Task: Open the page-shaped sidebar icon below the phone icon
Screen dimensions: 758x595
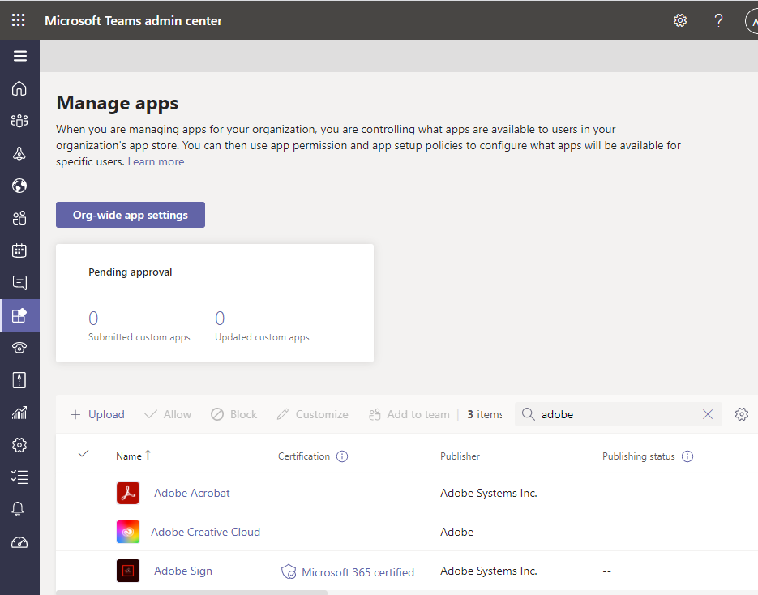Action: point(19,380)
